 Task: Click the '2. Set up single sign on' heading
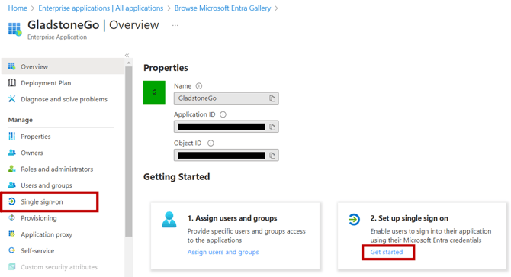[409, 218]
